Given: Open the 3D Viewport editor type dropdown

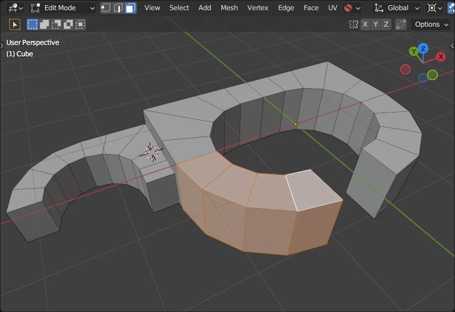Looking at the screenshot, I should coord(15,8).
